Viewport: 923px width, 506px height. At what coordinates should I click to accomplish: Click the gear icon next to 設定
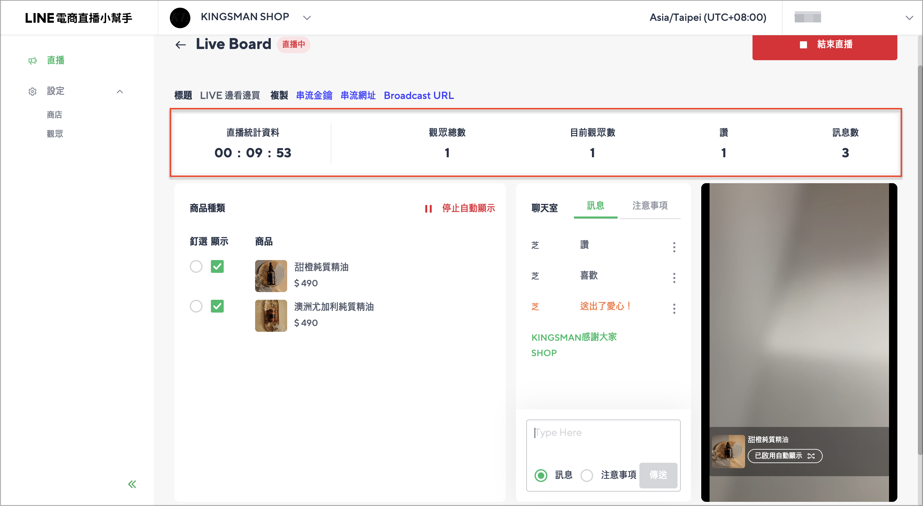(x=33, y=92)
